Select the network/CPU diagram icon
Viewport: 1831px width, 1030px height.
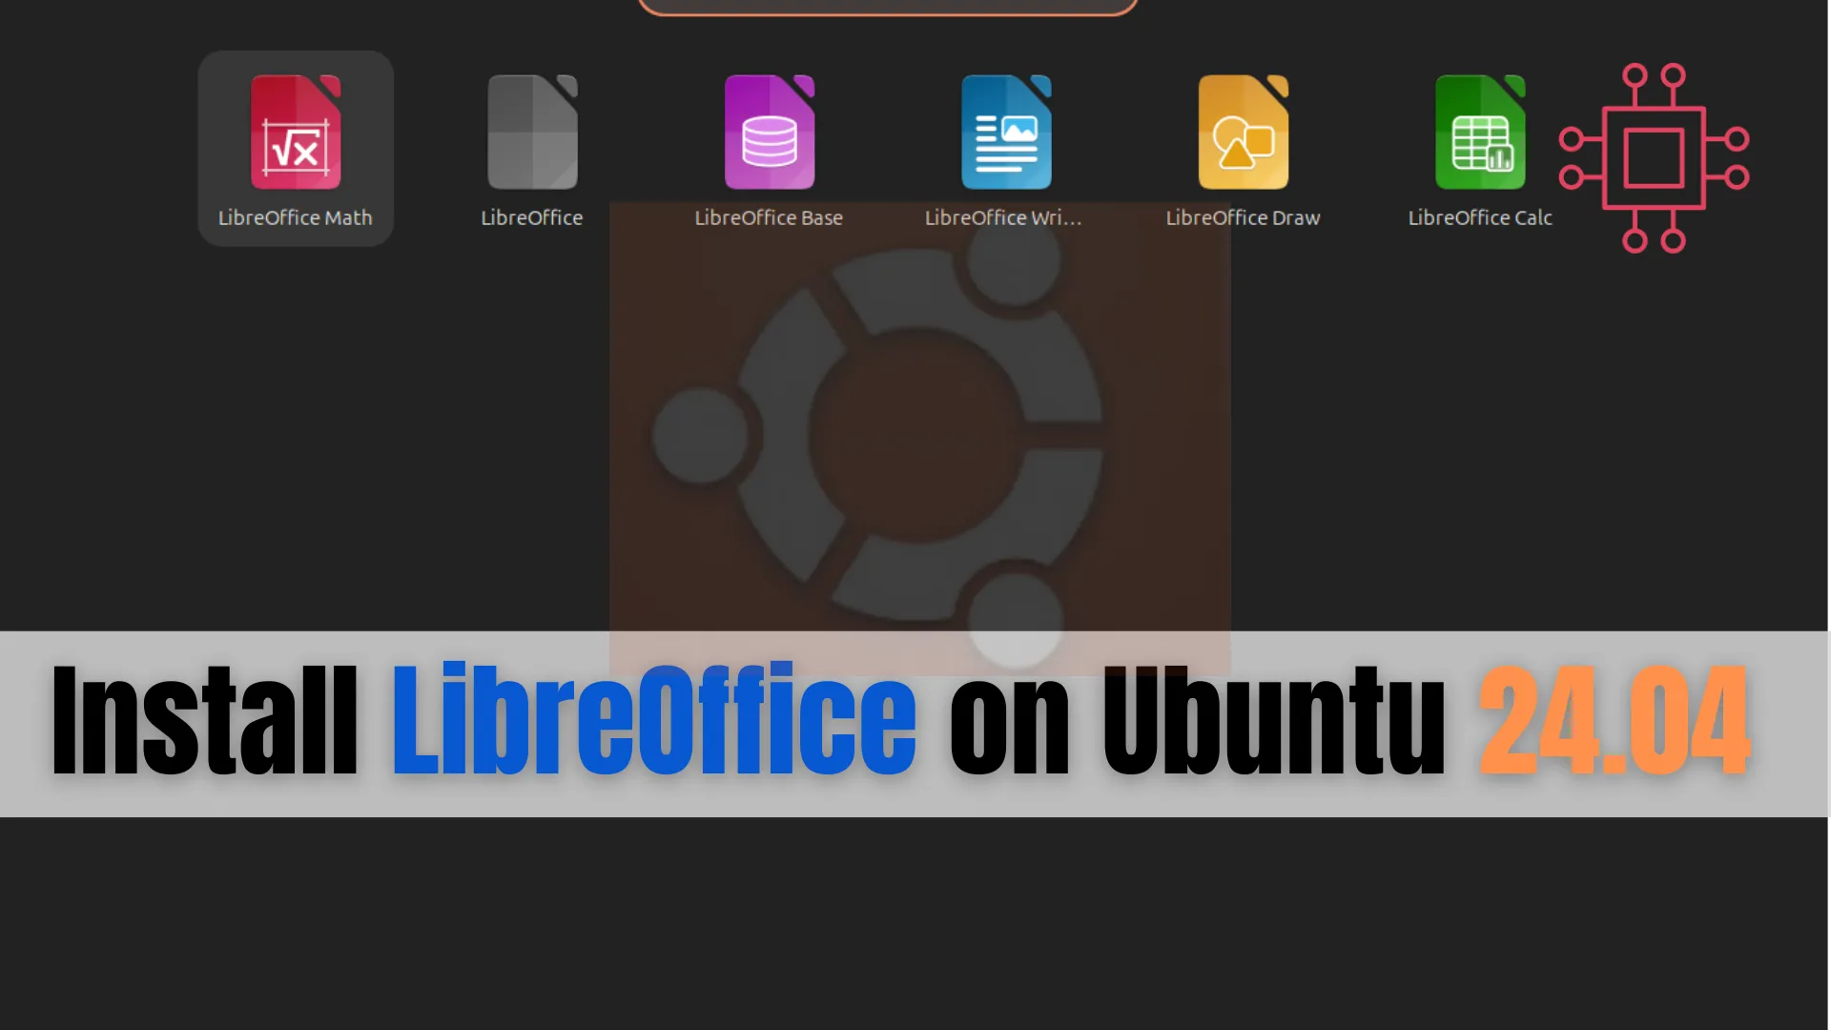(x=1653, y=156)
